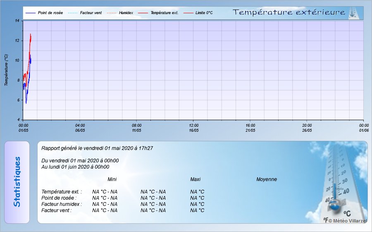Click the 12:00 16/05 time axis label
The height and width of the screenshot is (232, 372).
point(193,128)
